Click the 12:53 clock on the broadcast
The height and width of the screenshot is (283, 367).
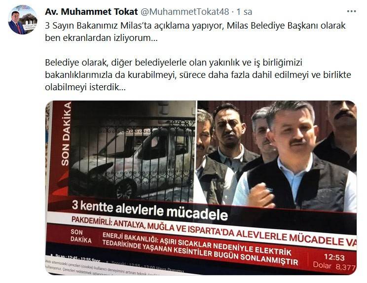point(334,257)
